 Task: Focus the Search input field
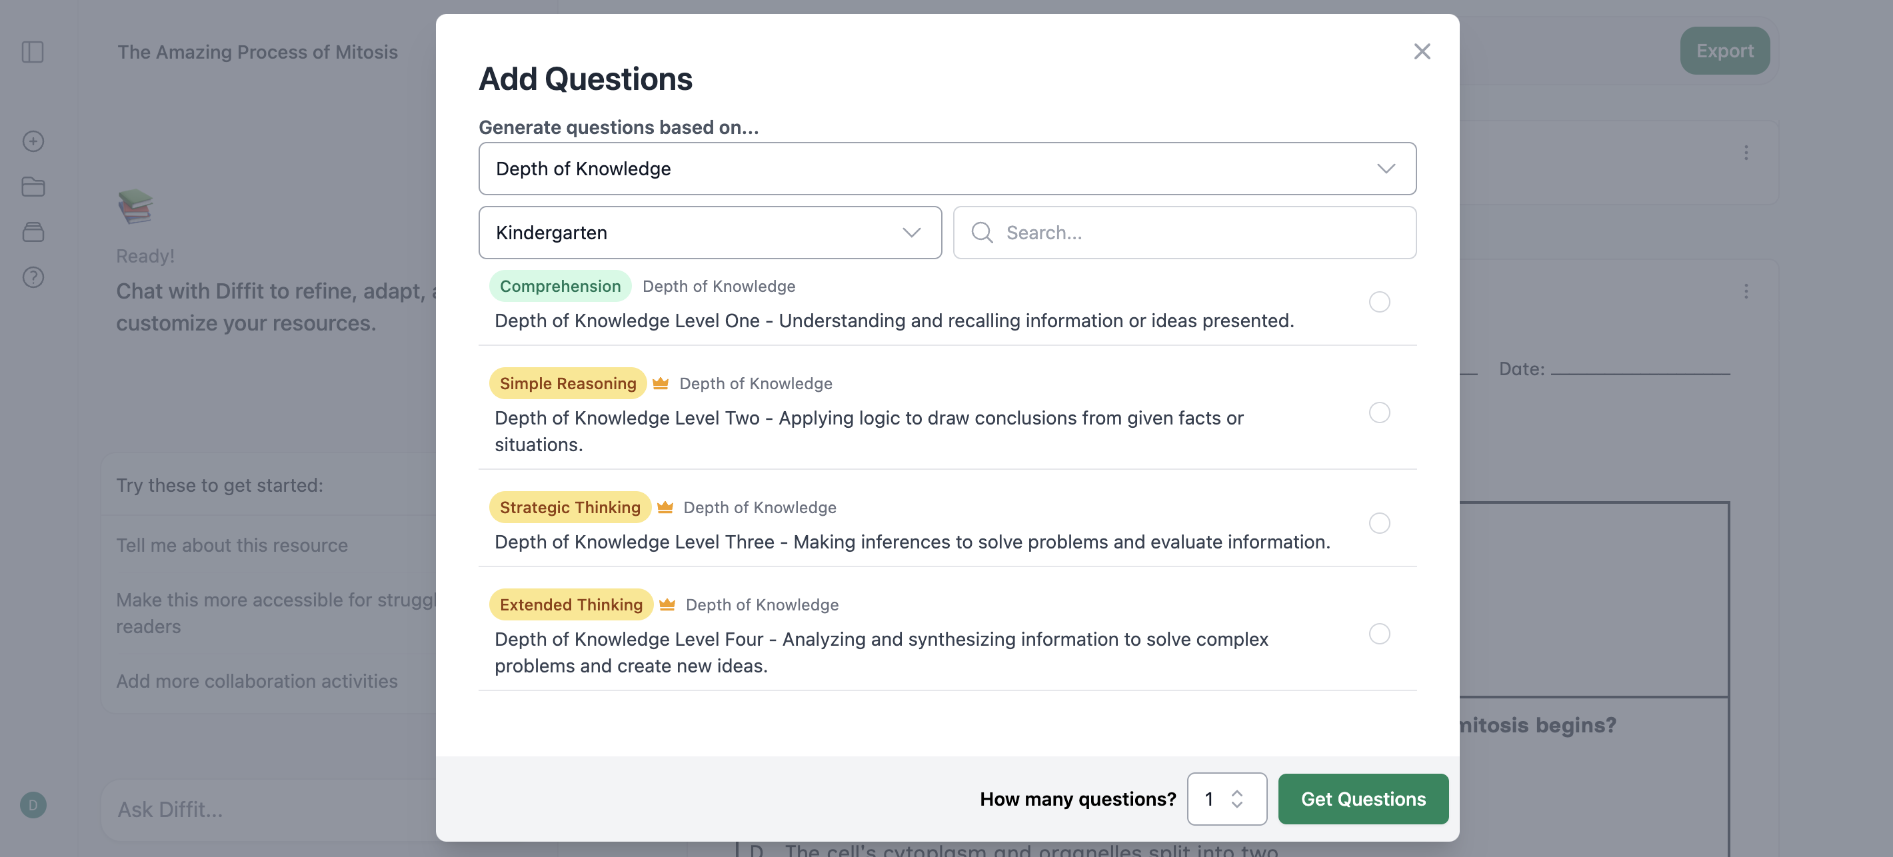[x=1184, y=233]
